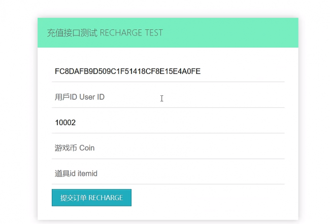
Task: Click the white card area below the RECHARGE button
Action: point(168,213)
